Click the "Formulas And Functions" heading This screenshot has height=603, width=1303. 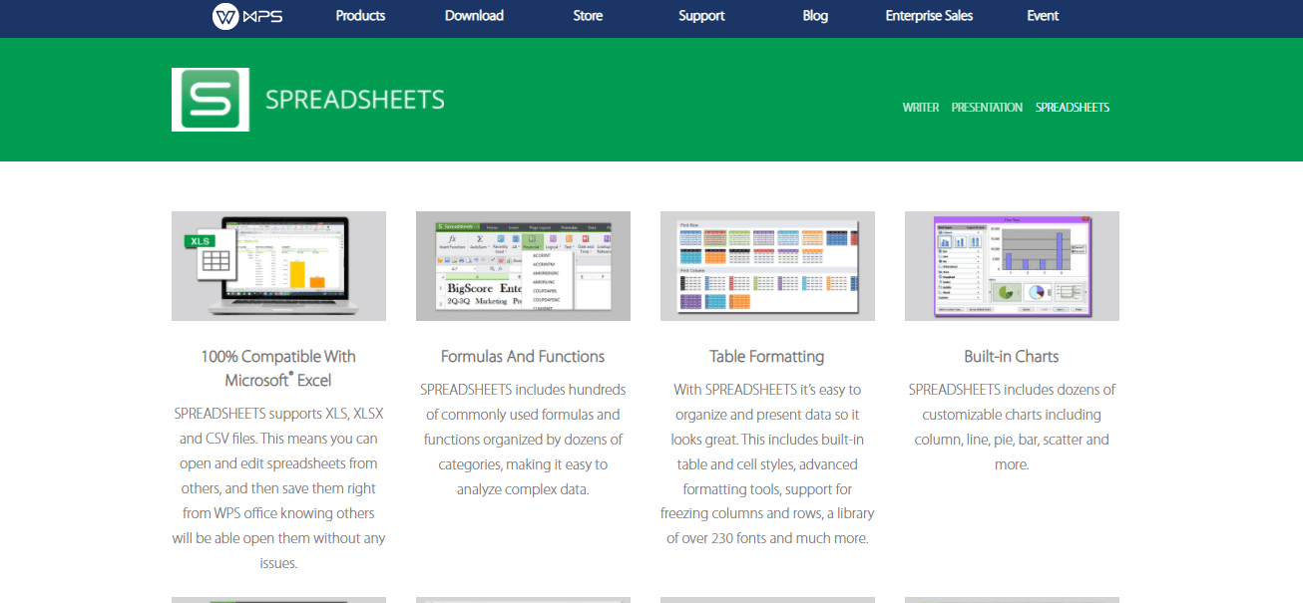tap(523, 357)
